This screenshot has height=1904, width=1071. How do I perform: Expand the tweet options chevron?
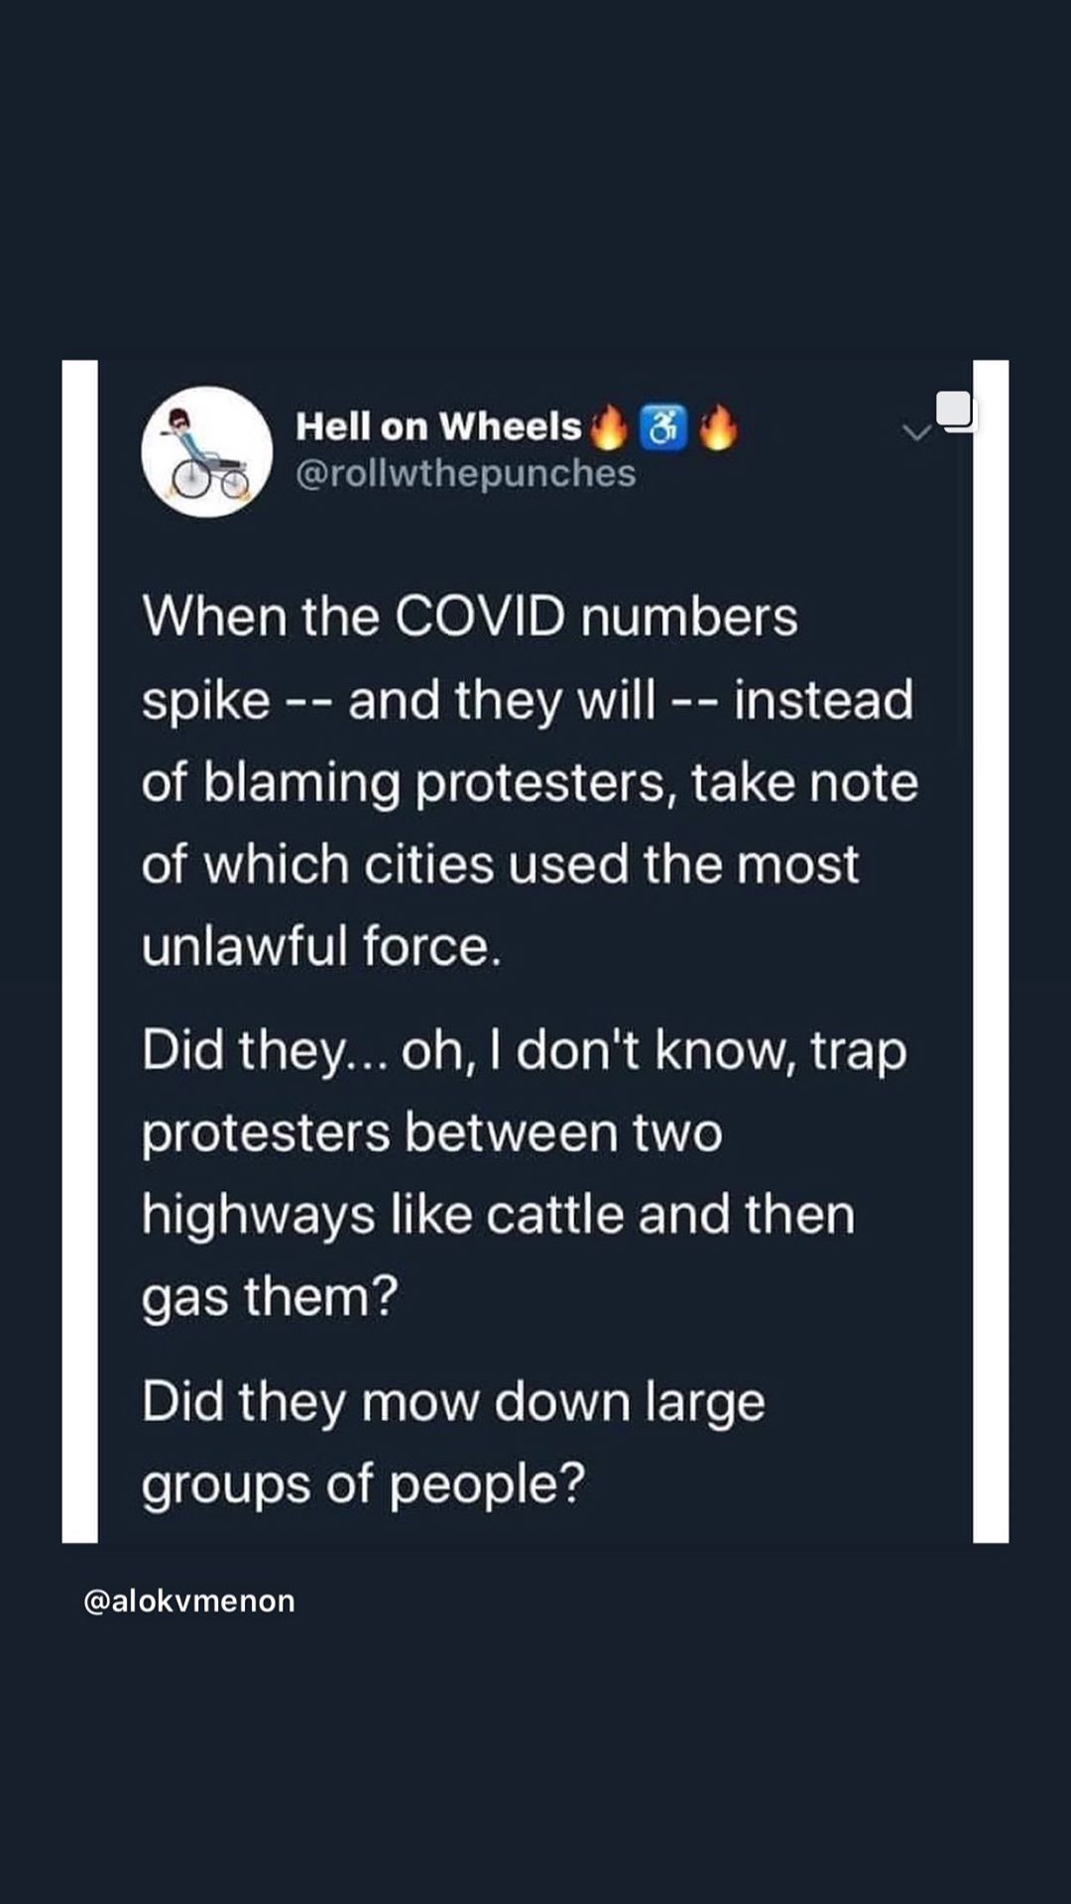(916, 432)
